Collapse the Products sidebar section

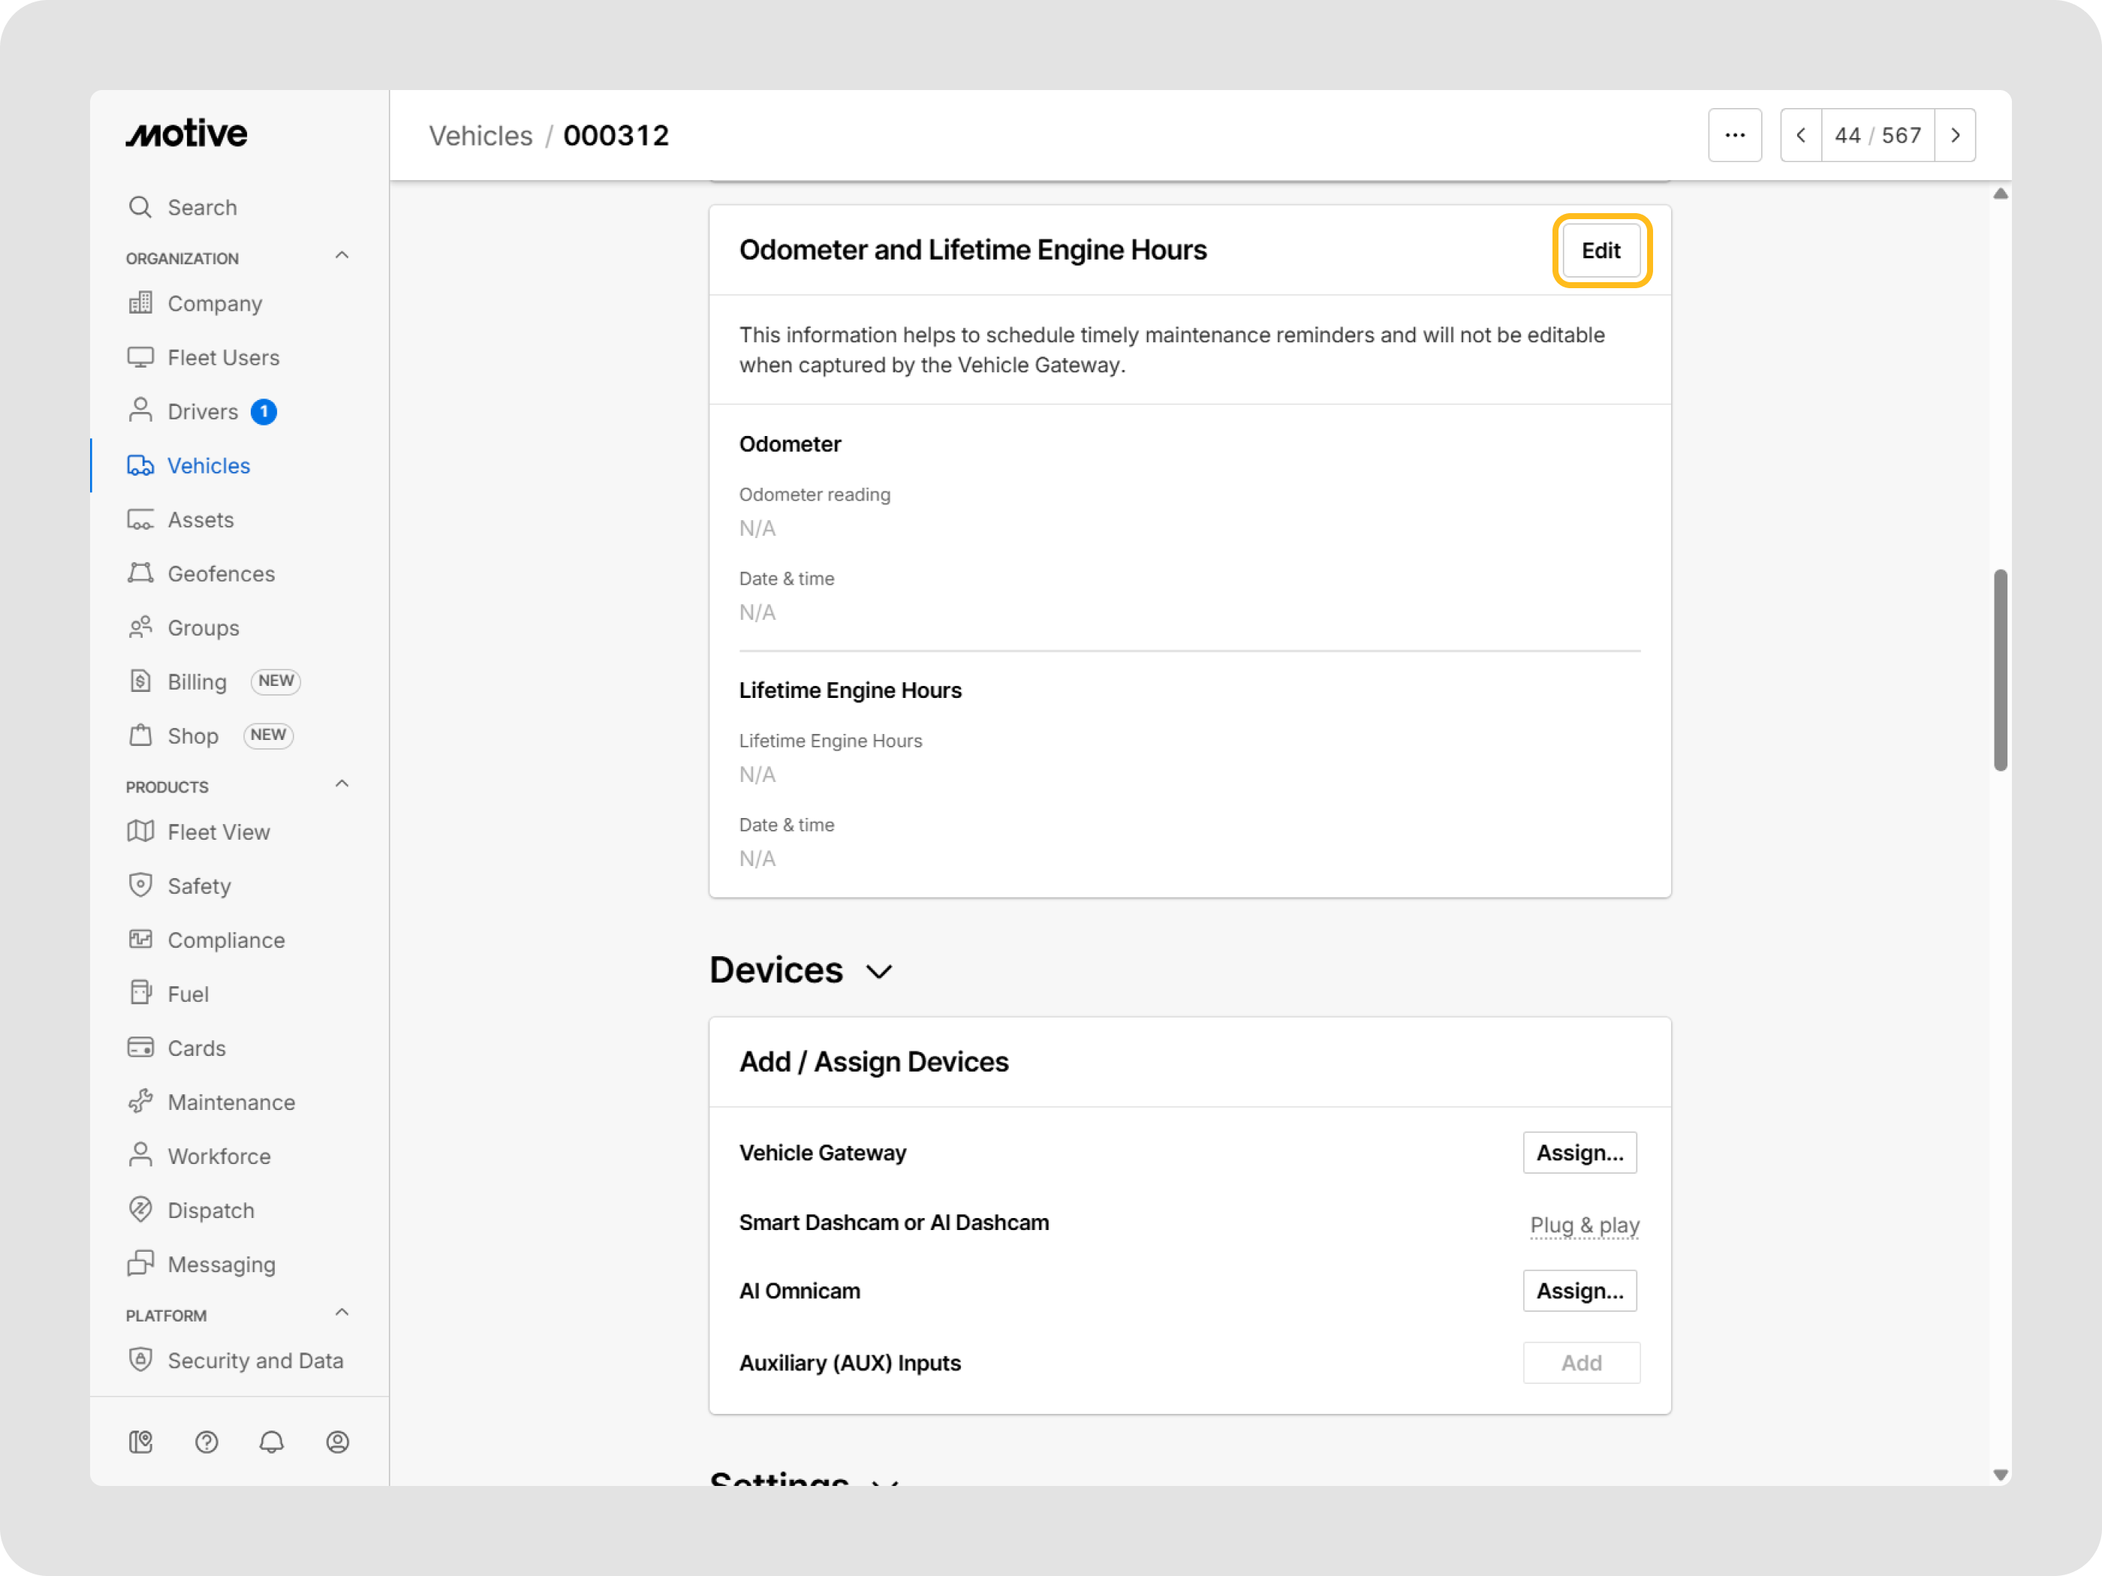(x=342, y=785)
